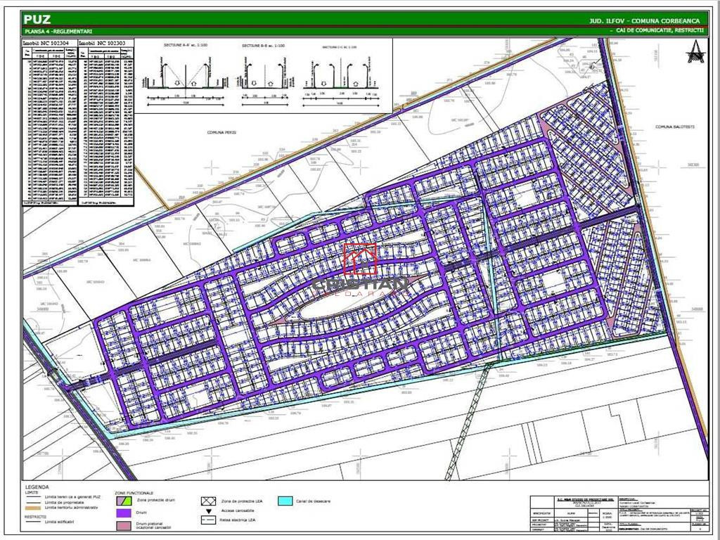The image size is (720, 540).
Task: Click the Sectiune B-B road profile drawing
Action: (263, 76)
